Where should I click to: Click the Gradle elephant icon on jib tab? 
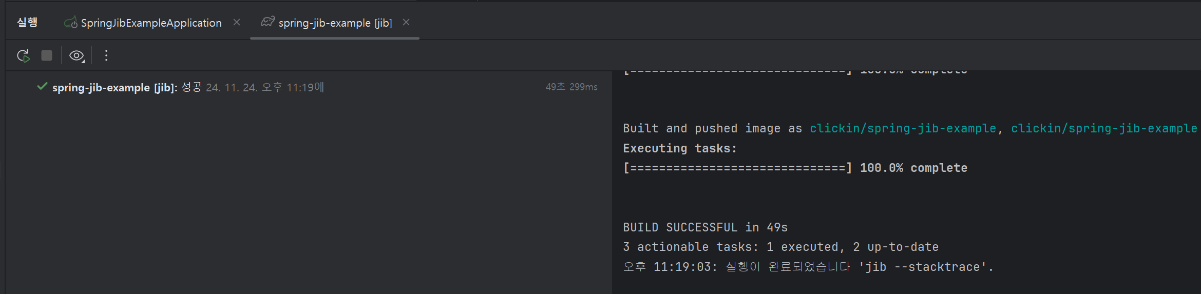click(268, 22)
